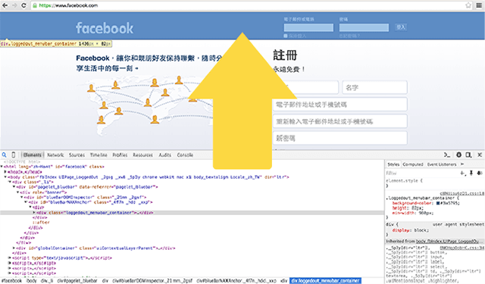Switch to the Profiles tab
485x284 pixels.
(x=120, y=154)
